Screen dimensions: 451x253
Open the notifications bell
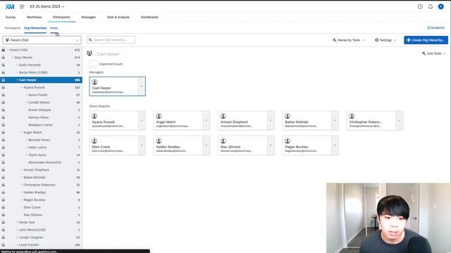click(431, 6)
